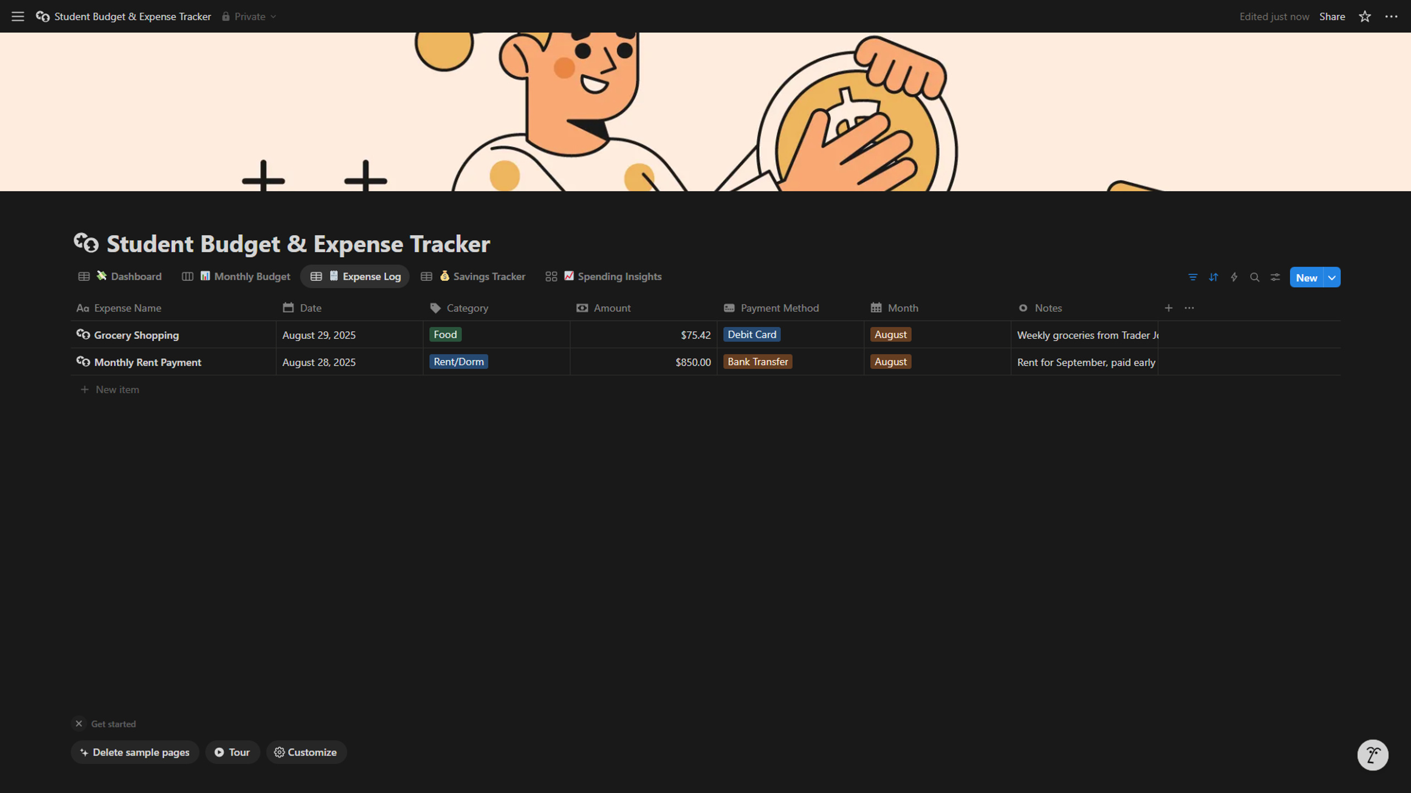Click Delete sample pages button
The height and width of the screenshot is (793, 1411).
[x=135, y=752]
